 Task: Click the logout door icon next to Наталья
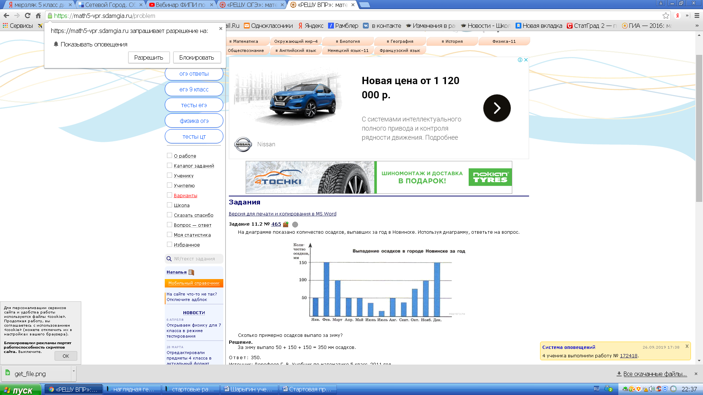tap(191, 272)
